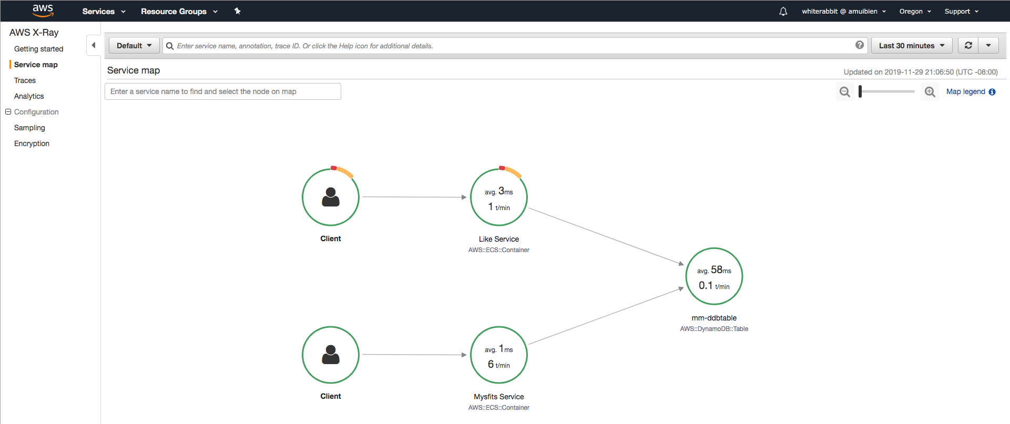Pin a service shortcut with the pushpin icon
The height and width of the screenshot is (424, 1010).
[x=237, y=11]
